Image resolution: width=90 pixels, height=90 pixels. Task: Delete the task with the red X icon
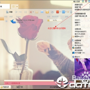click(31, 12)
